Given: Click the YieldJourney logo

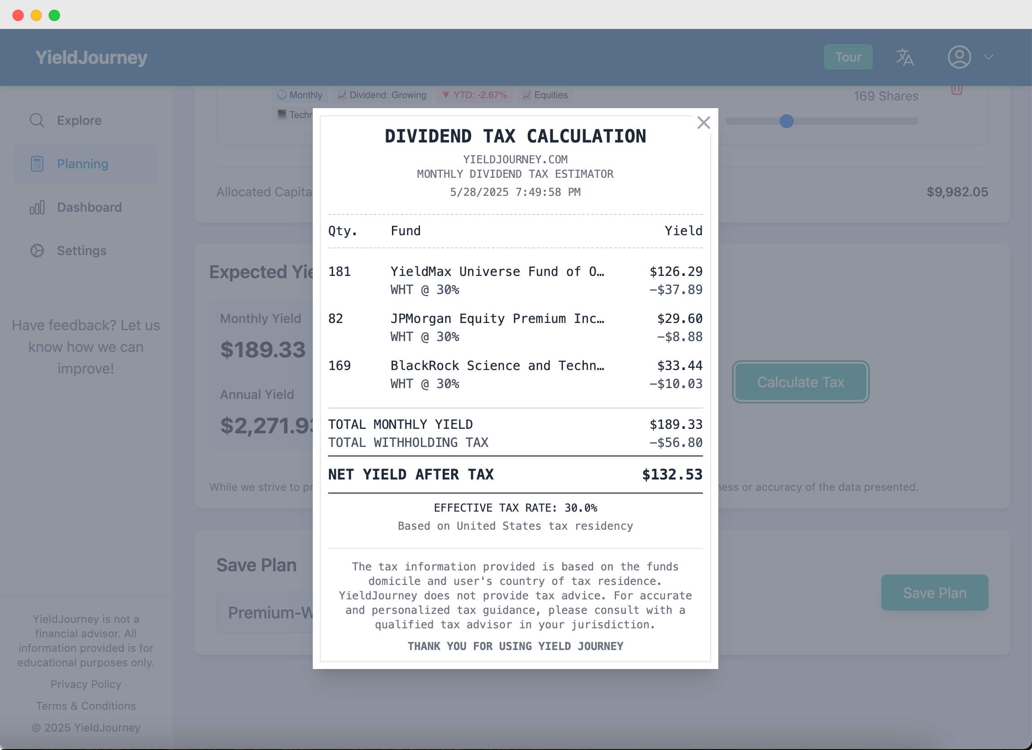Looking at the screenshot, I should pyautogui.click(x=91, y=57).
